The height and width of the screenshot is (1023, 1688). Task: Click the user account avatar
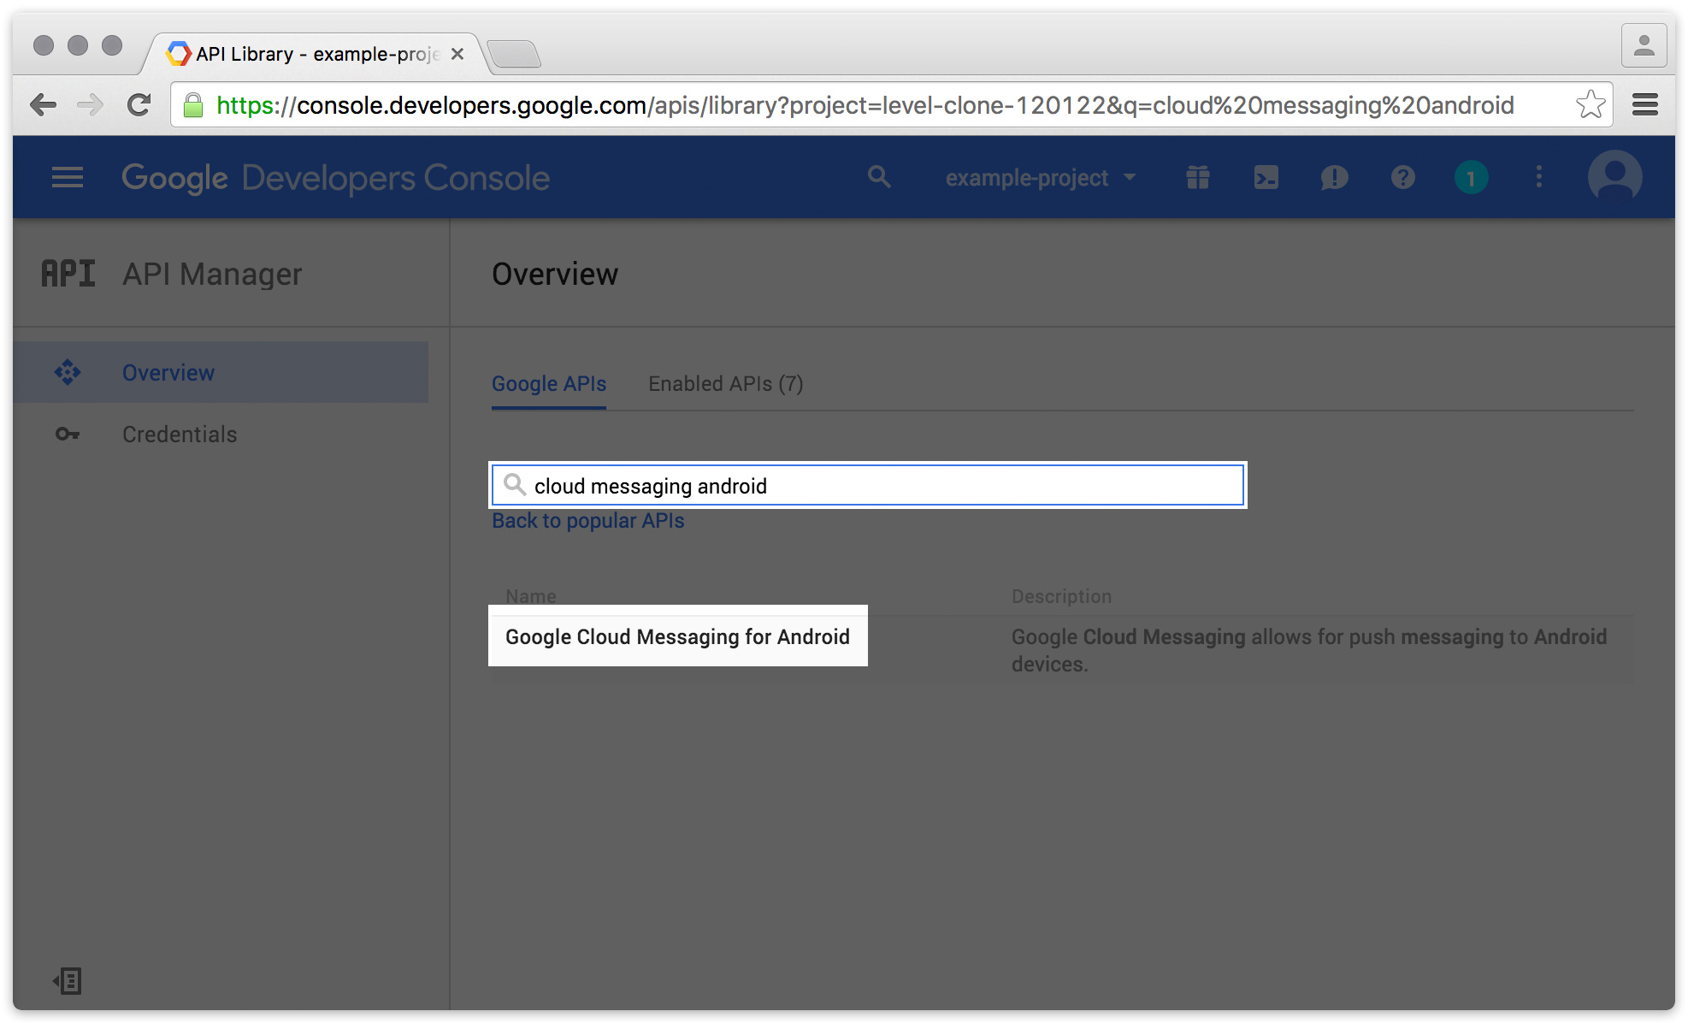click(1614, 177)
